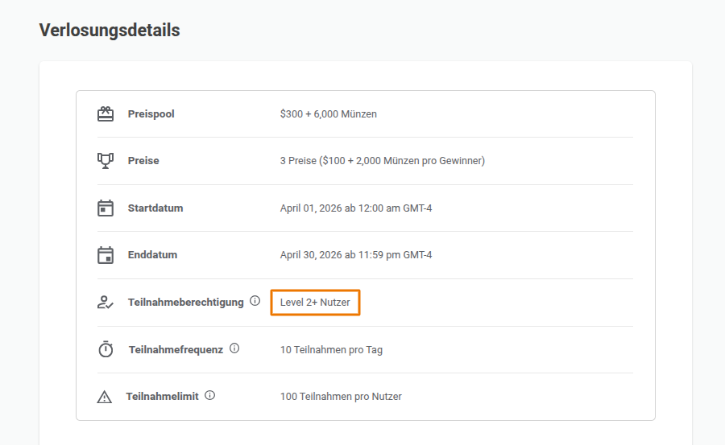Click the Preise label
Screen dimensions: 725x445
click(x=143, y=161)
